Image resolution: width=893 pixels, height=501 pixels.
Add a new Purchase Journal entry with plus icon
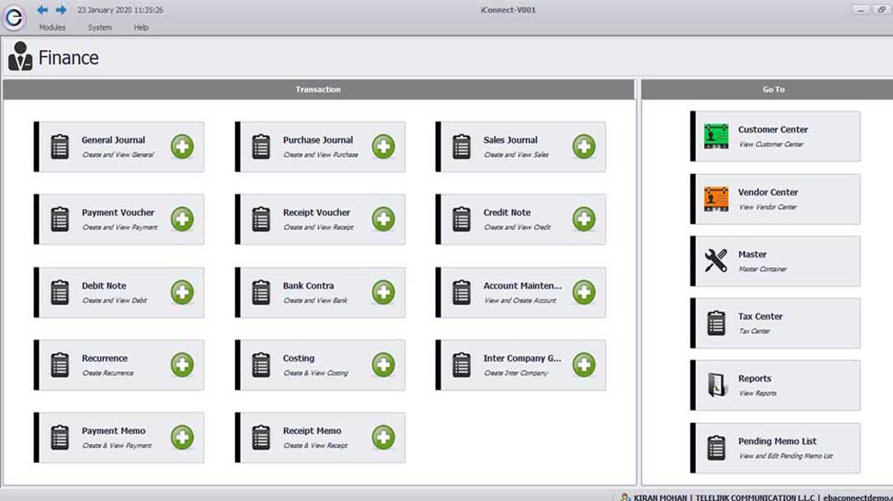point(383,147)
